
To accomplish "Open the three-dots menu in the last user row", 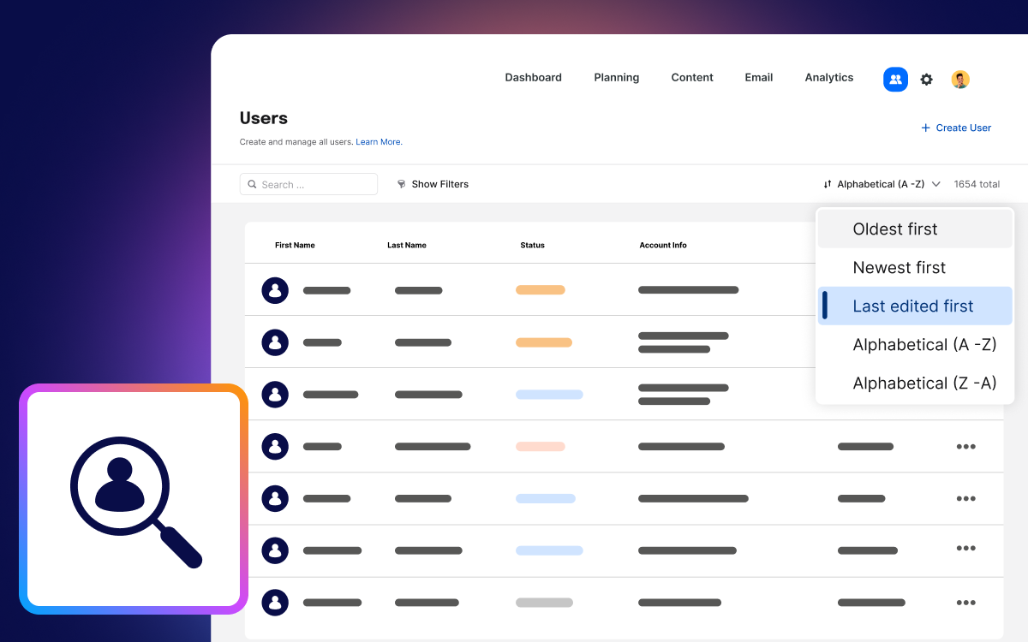I will (x=966, y=603).
